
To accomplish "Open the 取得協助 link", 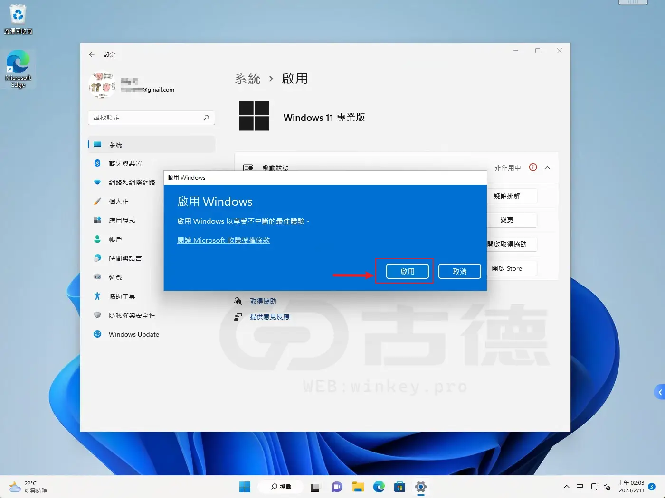I will pyautogui.click(x=263, y=301).
